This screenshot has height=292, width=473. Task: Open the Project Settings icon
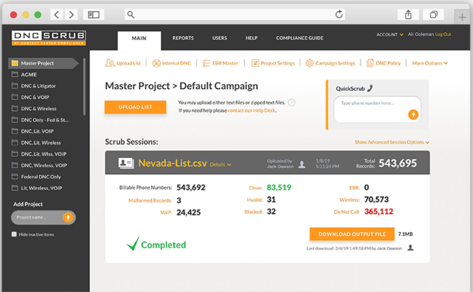point(255,63)
